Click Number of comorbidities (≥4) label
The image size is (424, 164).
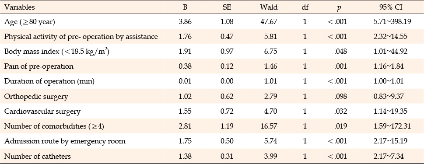click(54, 126)
